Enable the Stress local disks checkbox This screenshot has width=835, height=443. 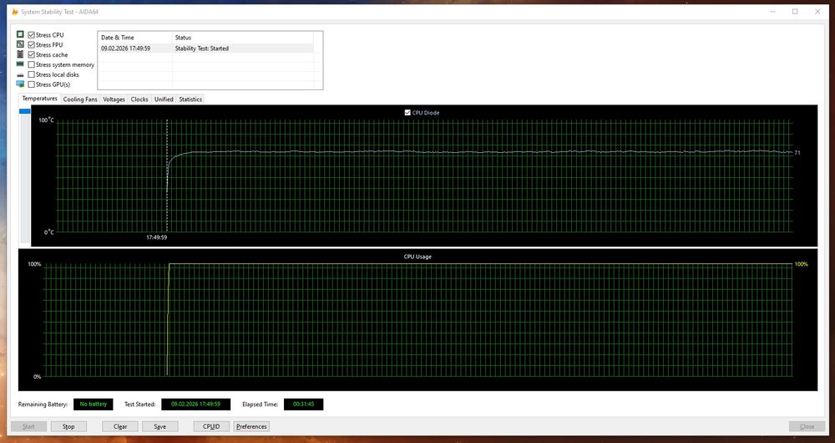pos(32,74)
